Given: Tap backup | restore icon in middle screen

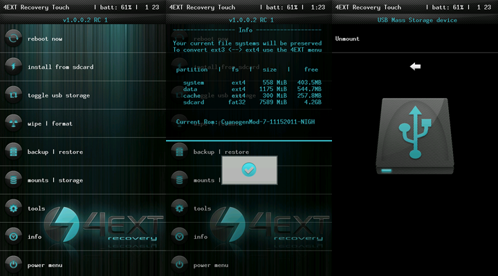Looking at the screenshot, I should click(179, 152).
